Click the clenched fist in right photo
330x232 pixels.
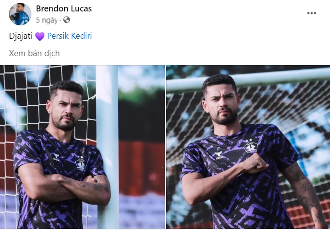(256, 163)
